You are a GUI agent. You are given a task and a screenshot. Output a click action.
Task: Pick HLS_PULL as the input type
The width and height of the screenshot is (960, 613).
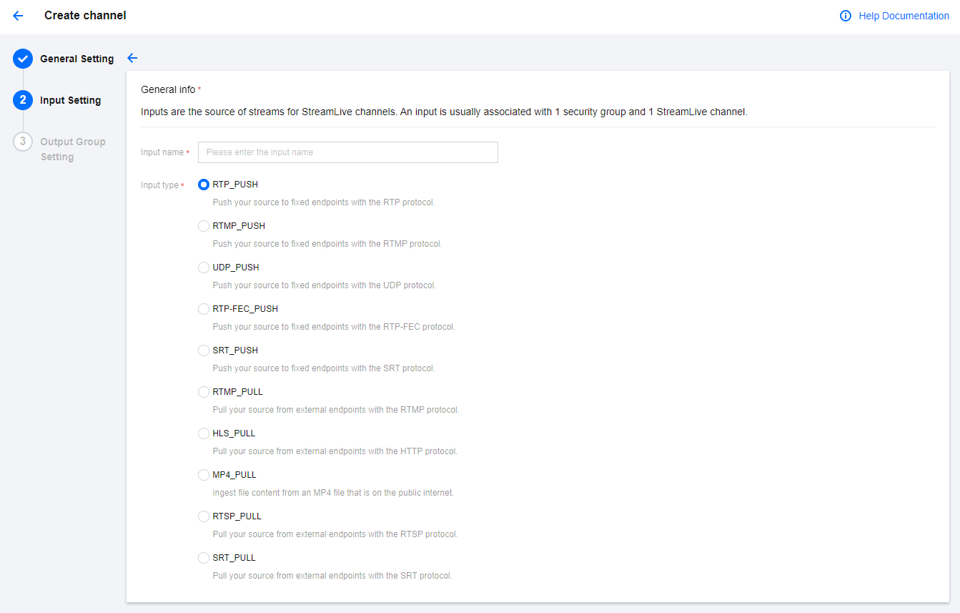tap(204, 433)
